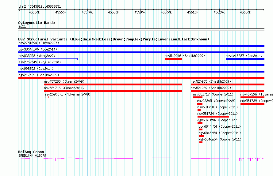Click the 45590k scale tick label
Viewport: 273px width, 176px height.
[x=140, y=12]
